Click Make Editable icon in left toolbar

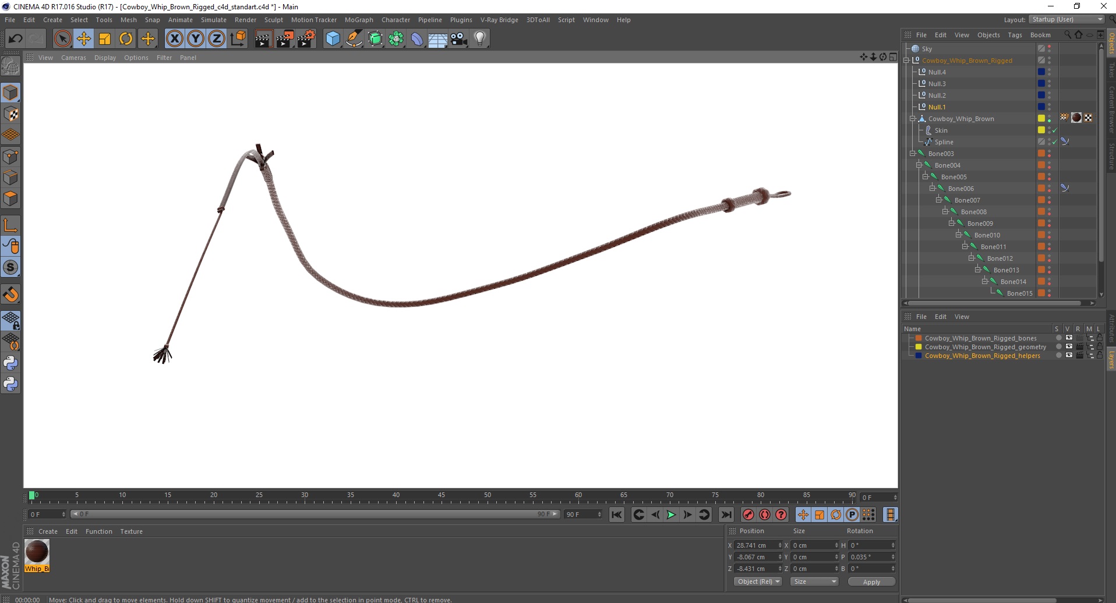10,66
